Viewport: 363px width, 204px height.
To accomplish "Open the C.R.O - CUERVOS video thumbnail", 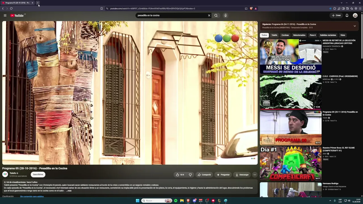I will 291,92.
